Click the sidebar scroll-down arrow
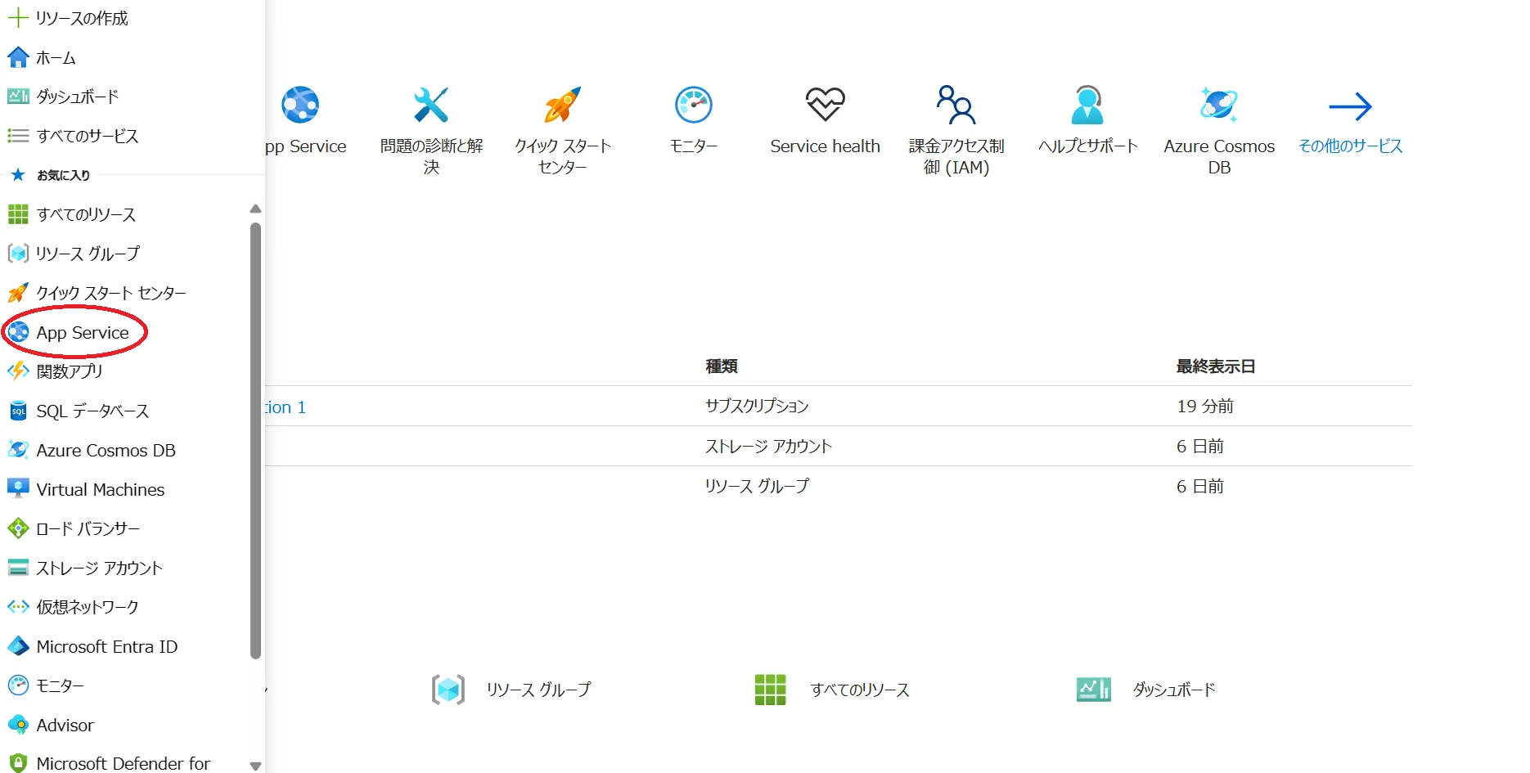The height and width of the screenshot is (773, 1530). pyautogui.click(x=255, y=766)
